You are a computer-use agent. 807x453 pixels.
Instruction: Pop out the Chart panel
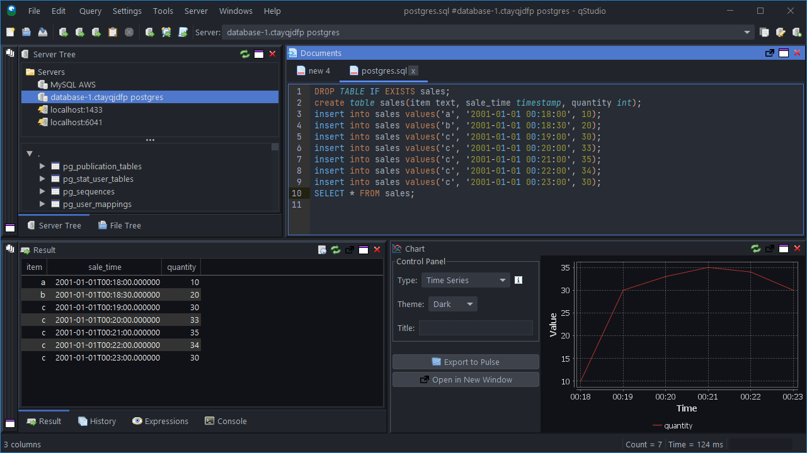[x=769, y=249]
